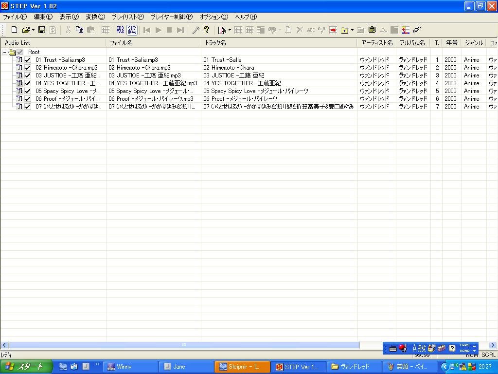Uncheck the 01 Trust -Salia.mp3 checkbox

click(28, 60)
